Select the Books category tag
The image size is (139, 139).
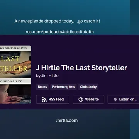[42, 87]
